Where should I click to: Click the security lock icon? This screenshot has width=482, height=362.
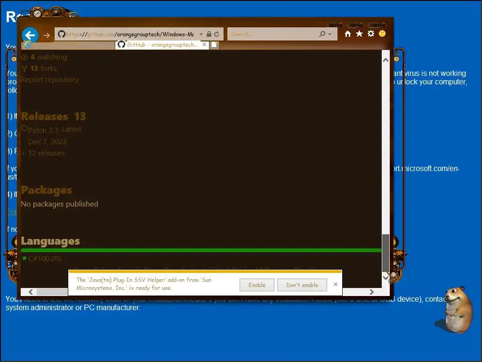pyautogui.click(x=209, y=34)
